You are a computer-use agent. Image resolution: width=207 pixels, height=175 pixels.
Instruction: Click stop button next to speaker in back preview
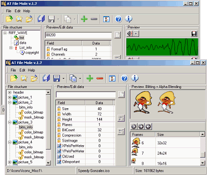[x=136, y=34]
